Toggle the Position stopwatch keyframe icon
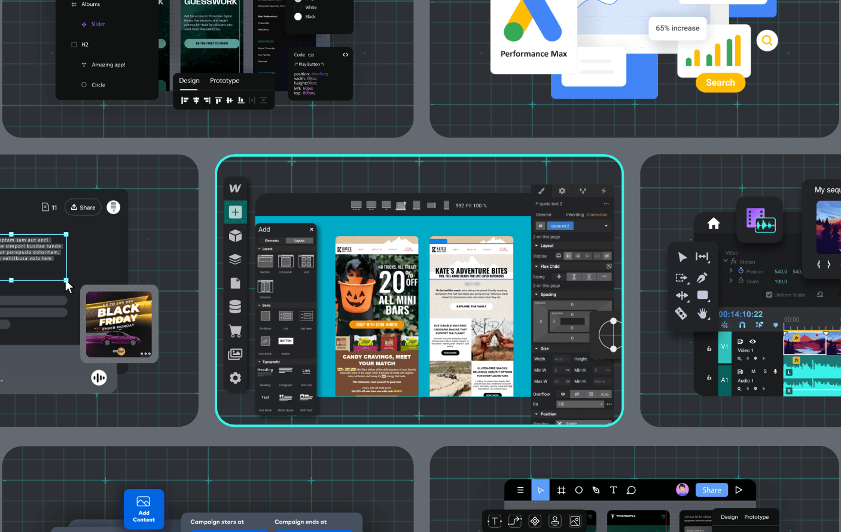 (x=741, y=271)
